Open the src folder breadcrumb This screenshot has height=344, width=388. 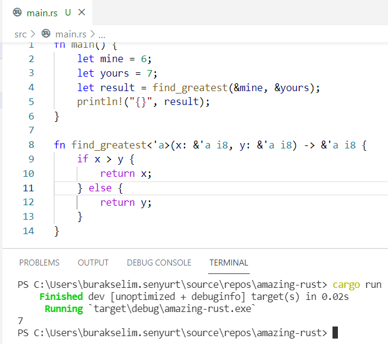point(21,34)
